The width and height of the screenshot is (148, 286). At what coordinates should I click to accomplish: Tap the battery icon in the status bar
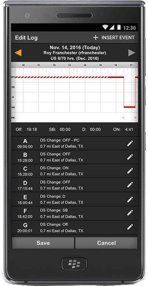click(x=119, y=28)
